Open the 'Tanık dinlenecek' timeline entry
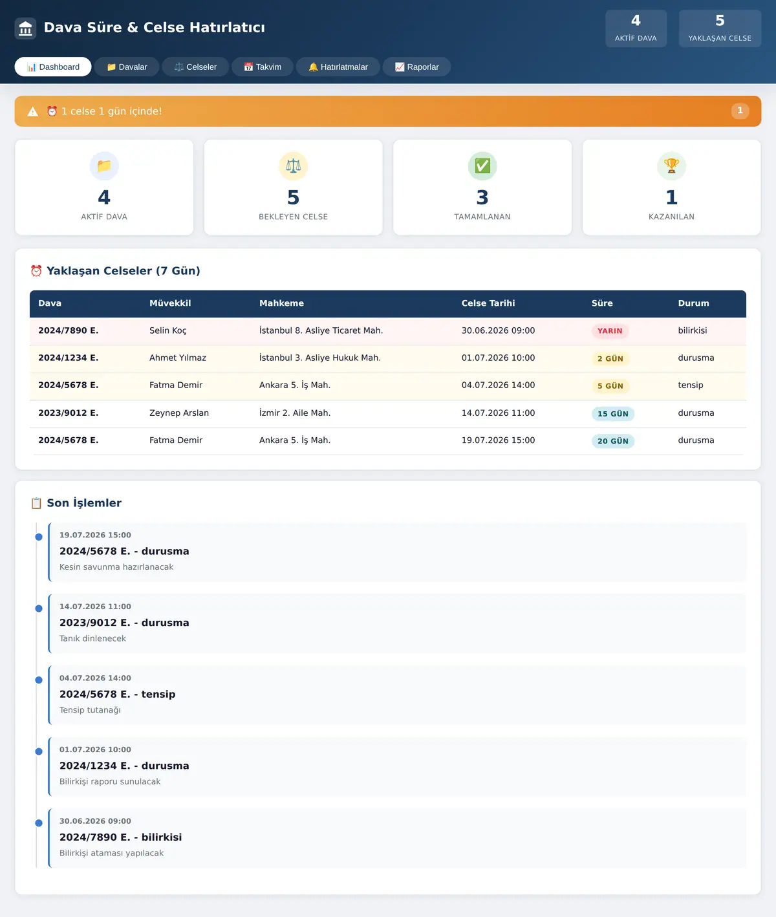This screenshot has height=917, width=776. tap(397, 623)
